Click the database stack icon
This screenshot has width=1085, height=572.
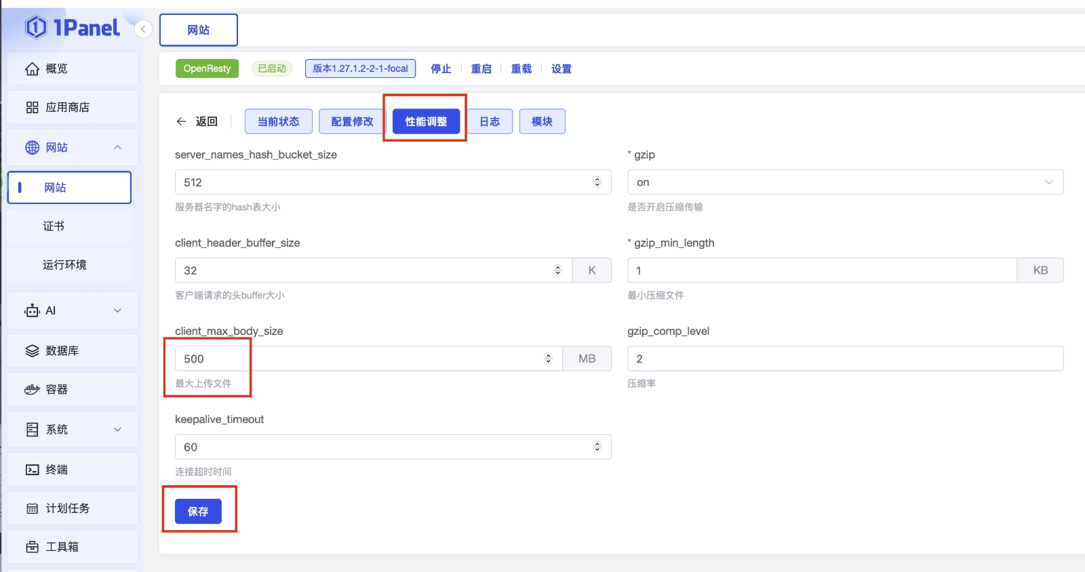coord(32,351)
